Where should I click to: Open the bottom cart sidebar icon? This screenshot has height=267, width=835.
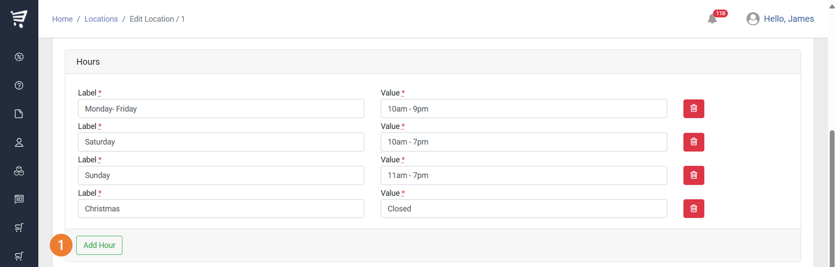[19, 256]
